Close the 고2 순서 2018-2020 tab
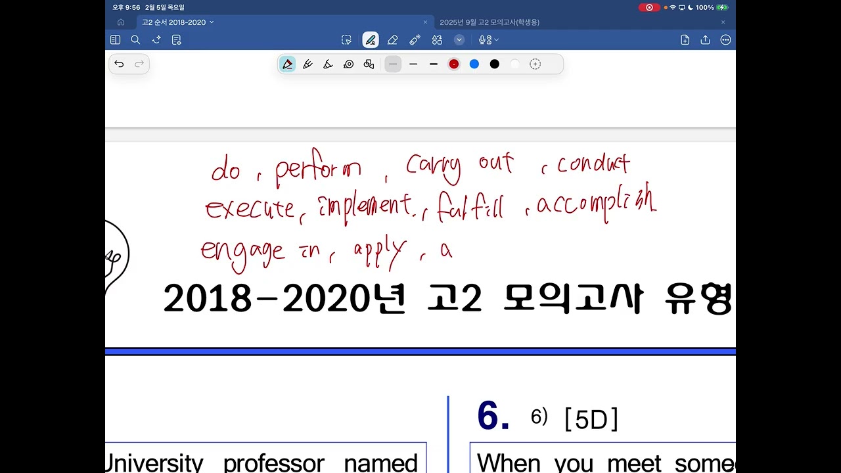The height and width of the screenshot is (473, 841). click(425, 22)
